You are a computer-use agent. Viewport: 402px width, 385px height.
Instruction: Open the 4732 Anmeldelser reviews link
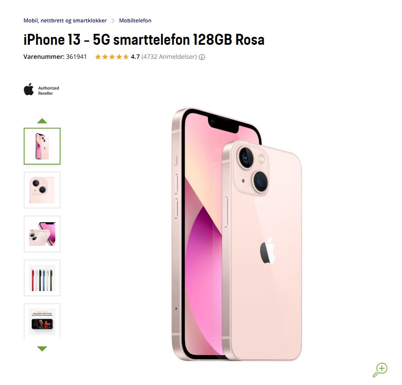pos(169,57)
